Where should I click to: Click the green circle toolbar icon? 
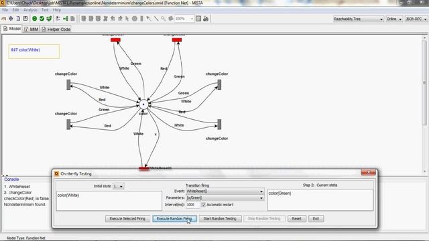coord(34,19)
